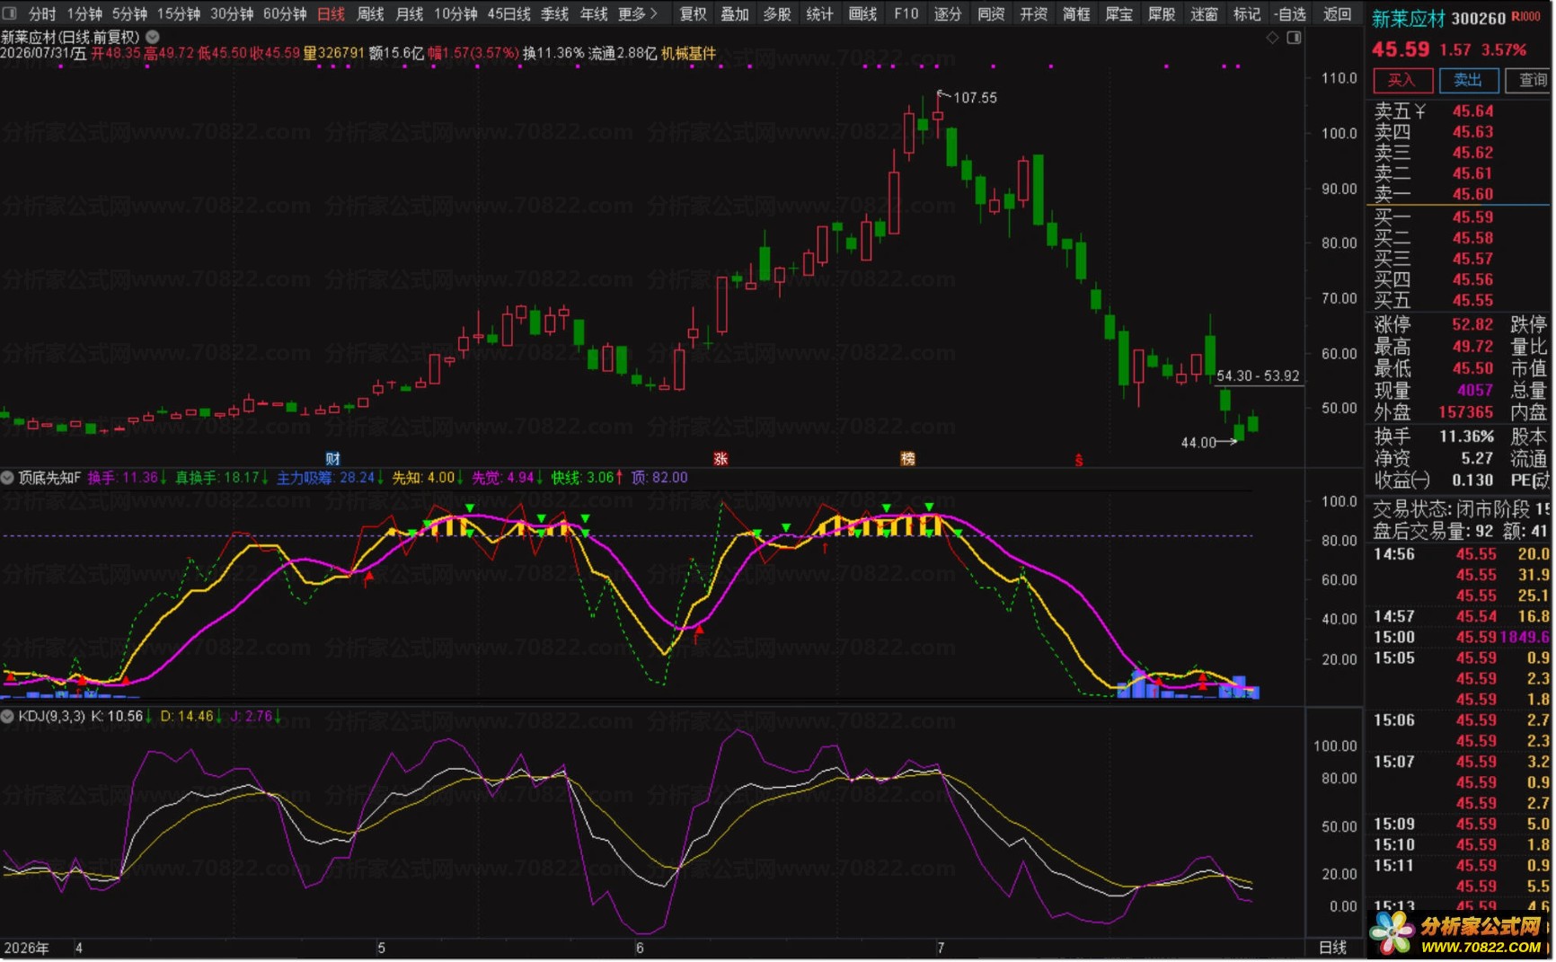This screenshot has width=1556, height=962.
Task: Select the 日线 daily period
Action: [332, 13]
